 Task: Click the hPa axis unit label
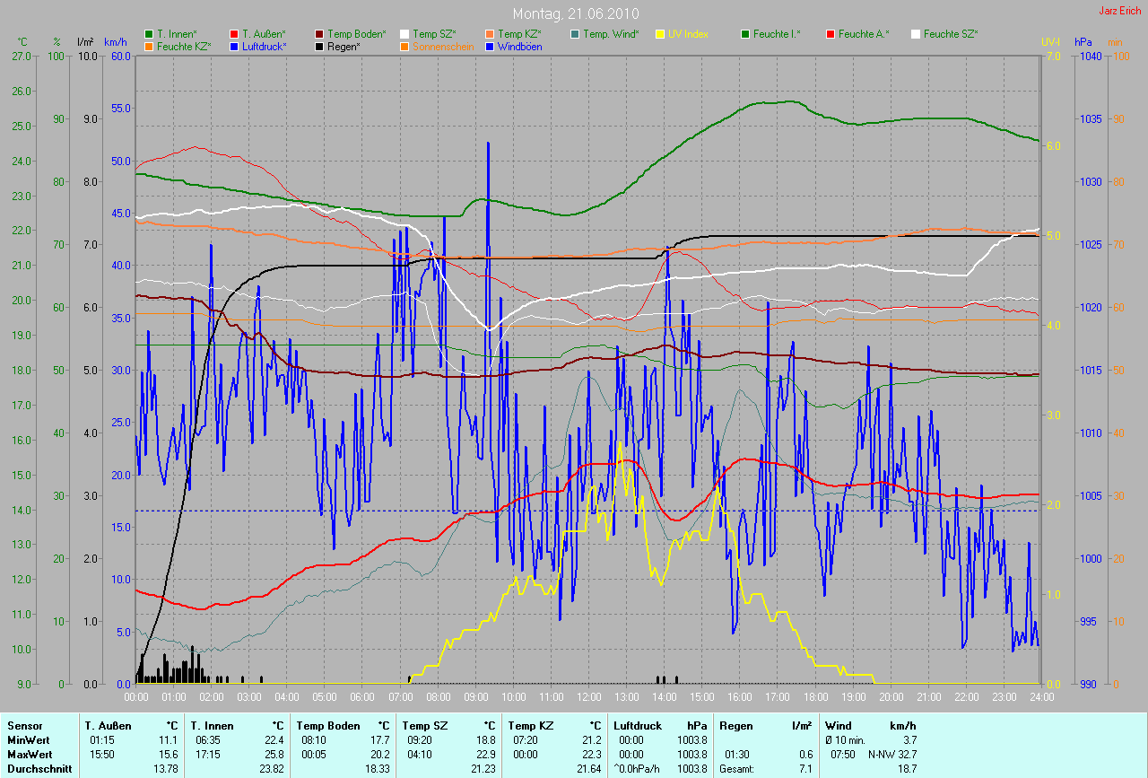[x=1083, y=42]
